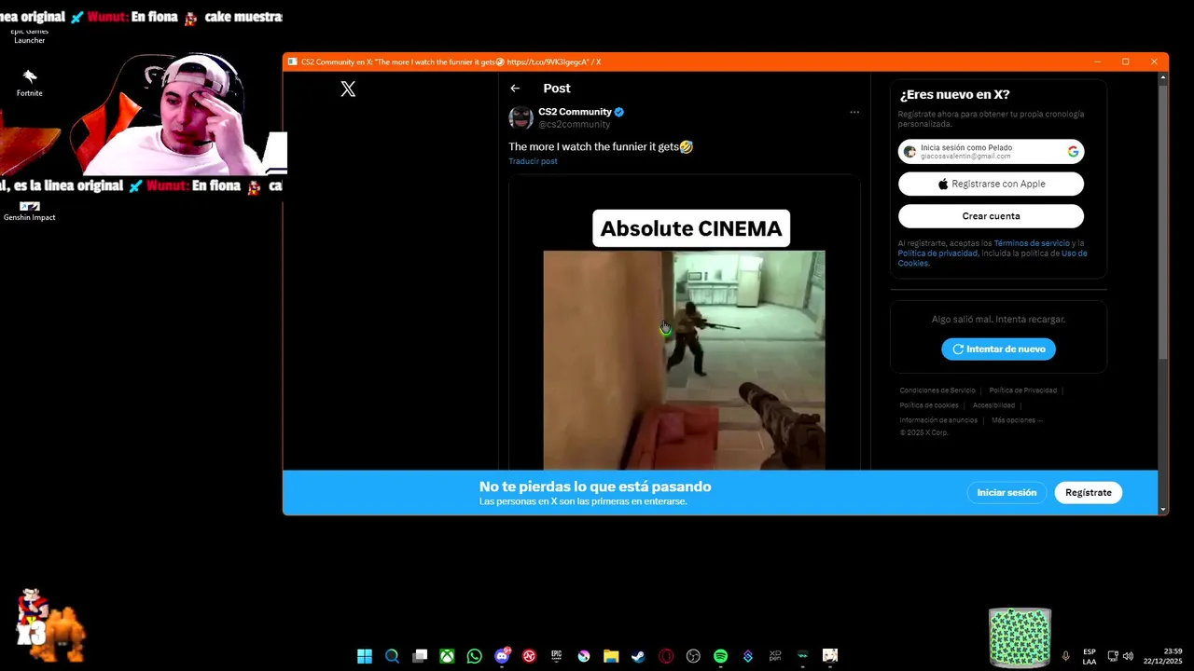Open WhatsApp from the taskbar
Image resolution: width=1194 pixels, height=671 pixels.
click(475, 656)
